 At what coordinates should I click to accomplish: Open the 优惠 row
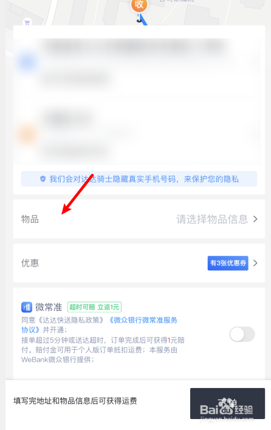[139, 263]
